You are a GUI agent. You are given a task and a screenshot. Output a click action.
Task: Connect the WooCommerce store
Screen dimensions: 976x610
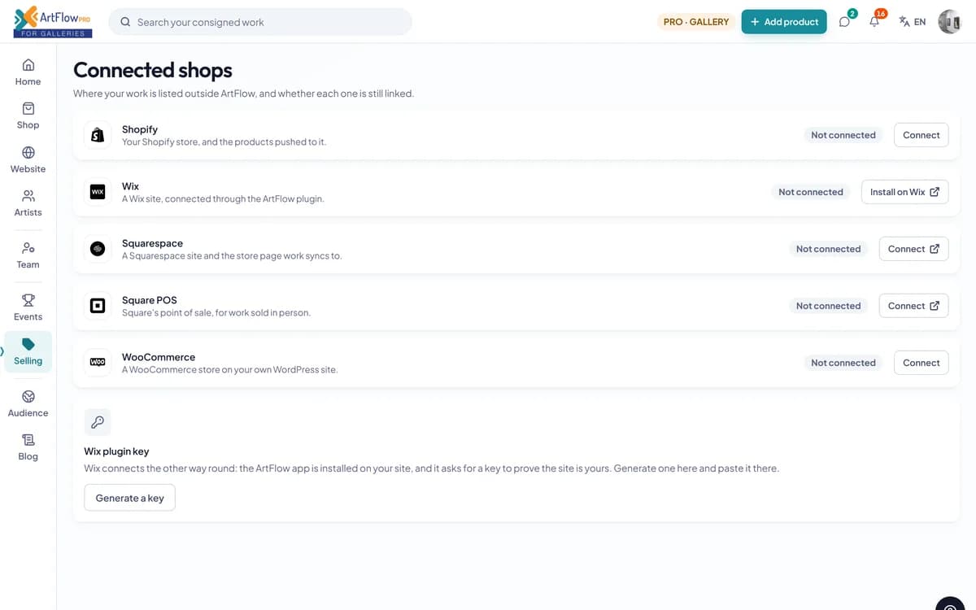(x=921, y=363)
